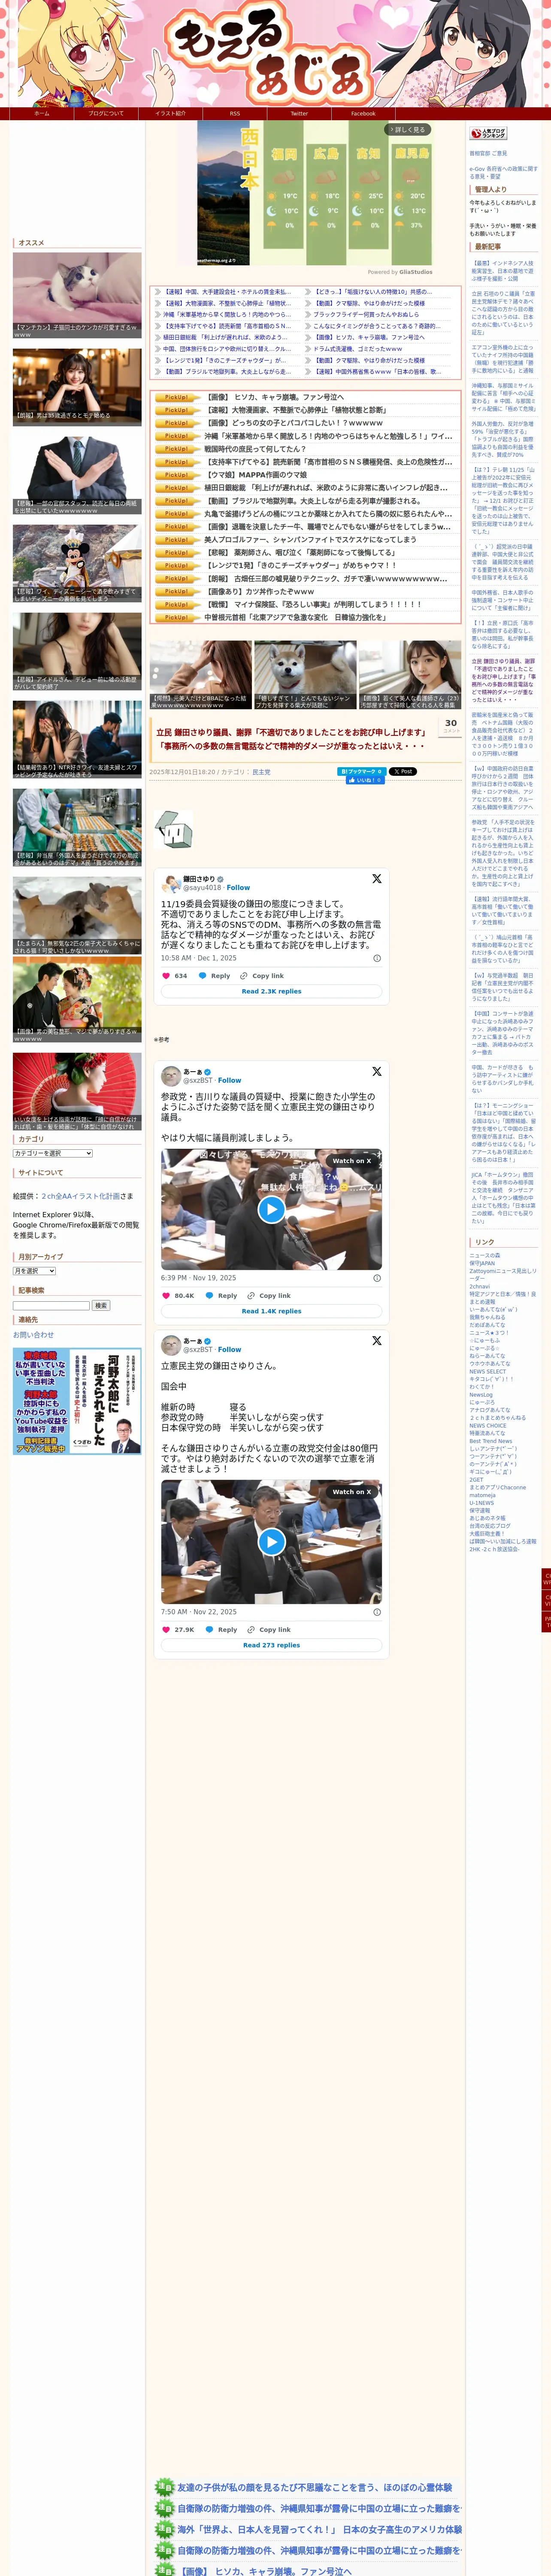Open the カテゴリーを選択 dropdown

53,1153
